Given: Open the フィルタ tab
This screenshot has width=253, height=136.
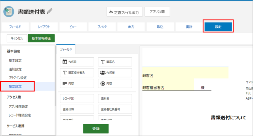Looking at the screenshot, I should coord(102,27).
